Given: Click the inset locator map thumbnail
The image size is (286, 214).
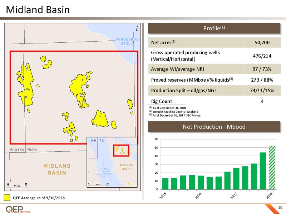Looking at the screenshot, I should (x=112, y=162).
